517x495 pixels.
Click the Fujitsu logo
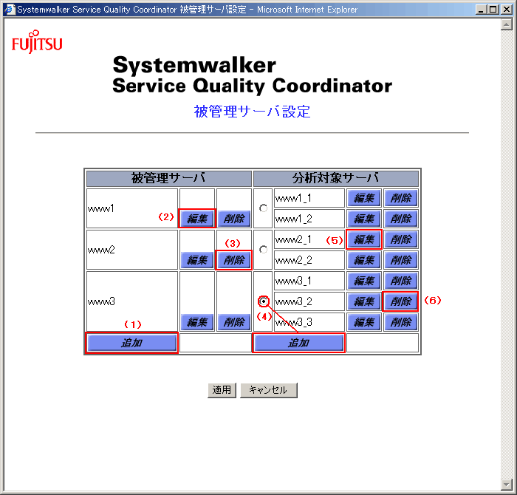37,42
